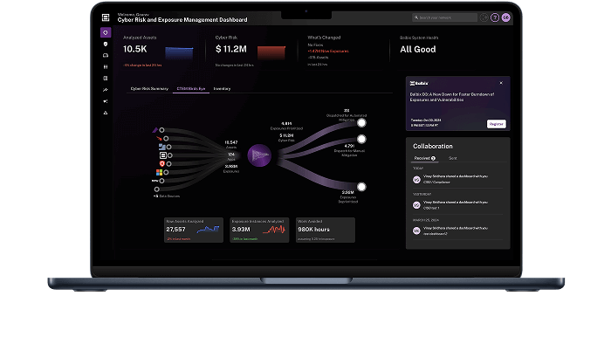Click the help question mark icon
This screenshot has width=611, height=337.
click(x=495, y=17)
